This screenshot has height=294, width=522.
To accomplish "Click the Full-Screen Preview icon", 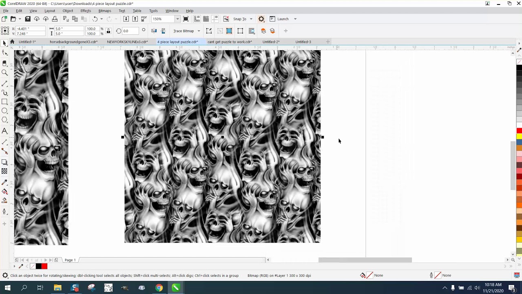I will 186,19.
